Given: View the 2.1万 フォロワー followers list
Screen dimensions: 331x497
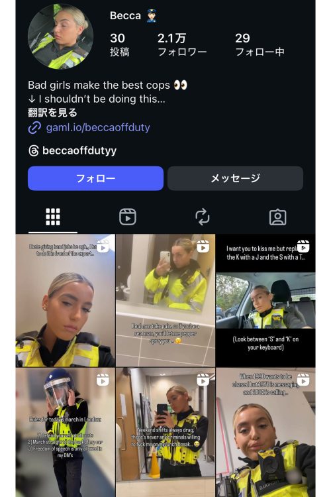Looking at the screenshot, I should (182, 44).
